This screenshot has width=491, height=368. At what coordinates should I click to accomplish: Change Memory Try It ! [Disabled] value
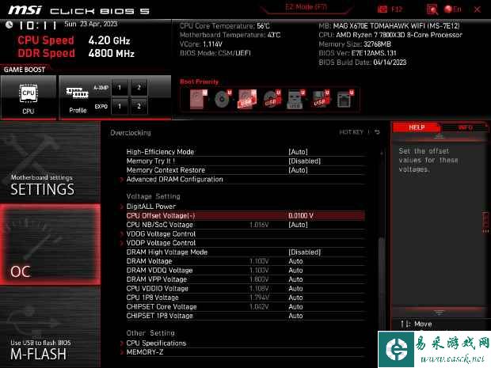pyautogui.click(x=304, y=161)
